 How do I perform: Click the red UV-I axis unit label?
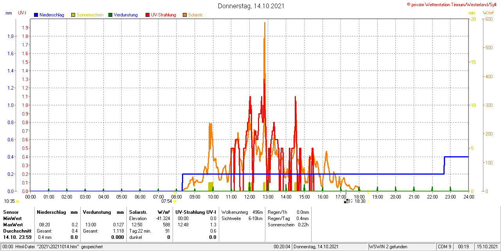coord(22,13)
